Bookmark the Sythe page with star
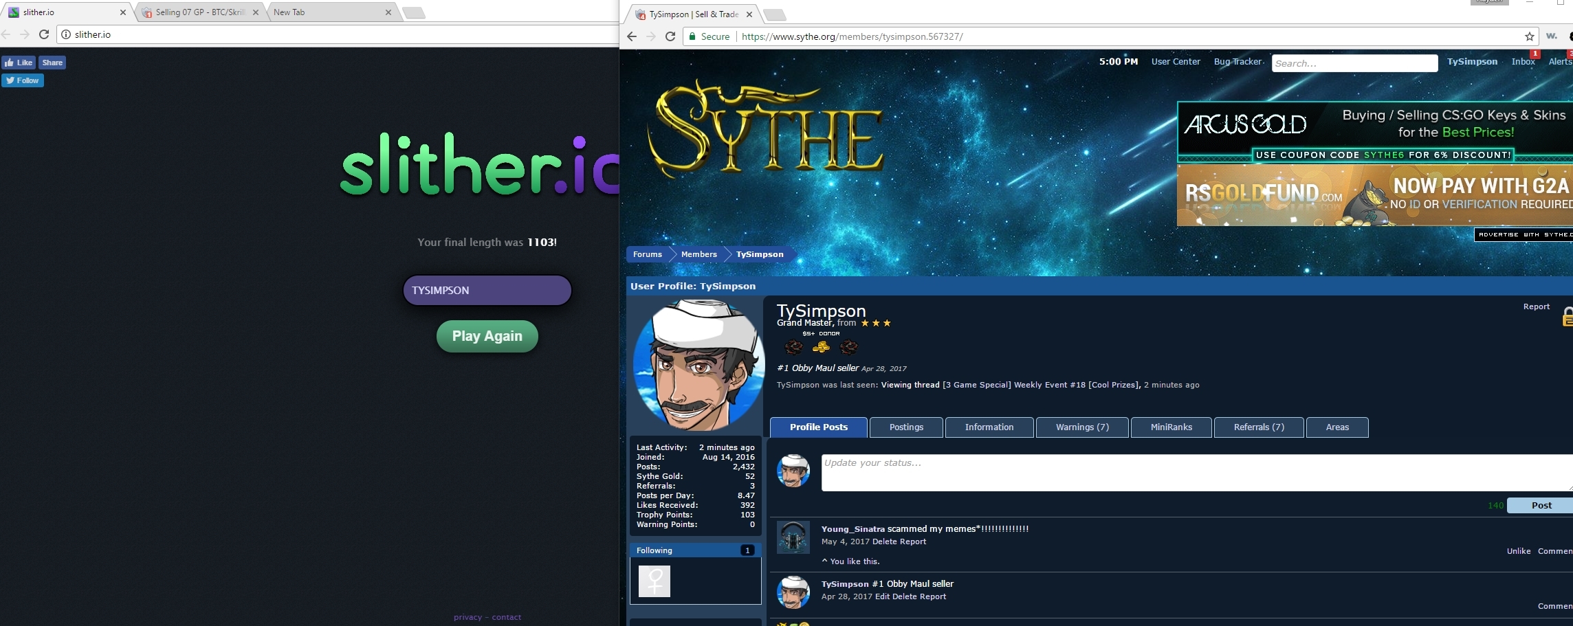 (1530, 36)
